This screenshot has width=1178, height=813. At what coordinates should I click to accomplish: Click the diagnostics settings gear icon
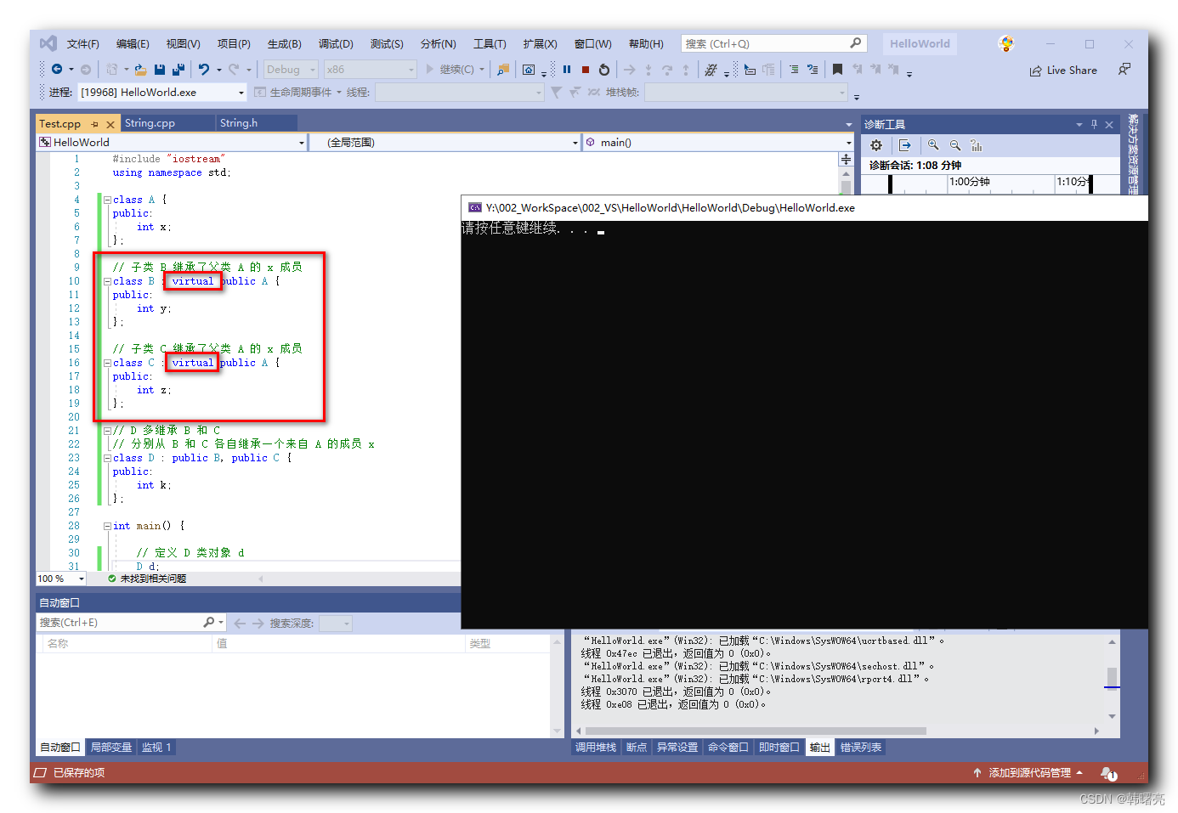876,145
